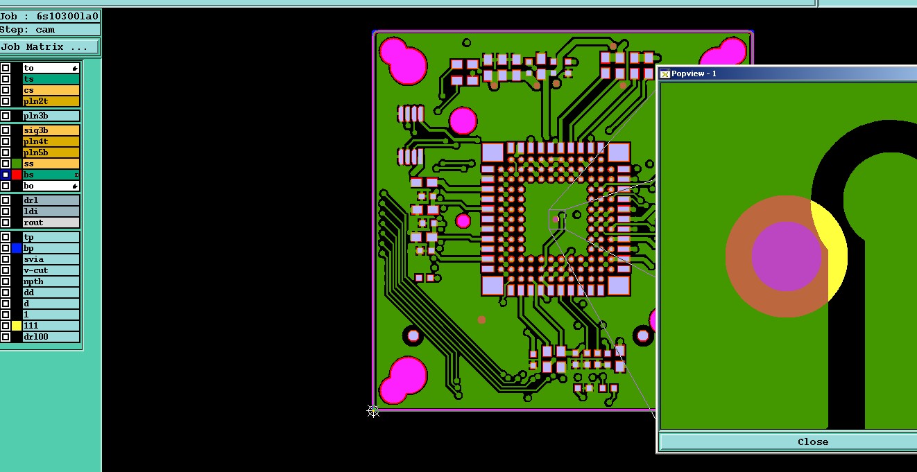This screenshot has width=917, height=472.
Task: Click the red color swatch of layer 'bs'
Action: tap(17, 175)
